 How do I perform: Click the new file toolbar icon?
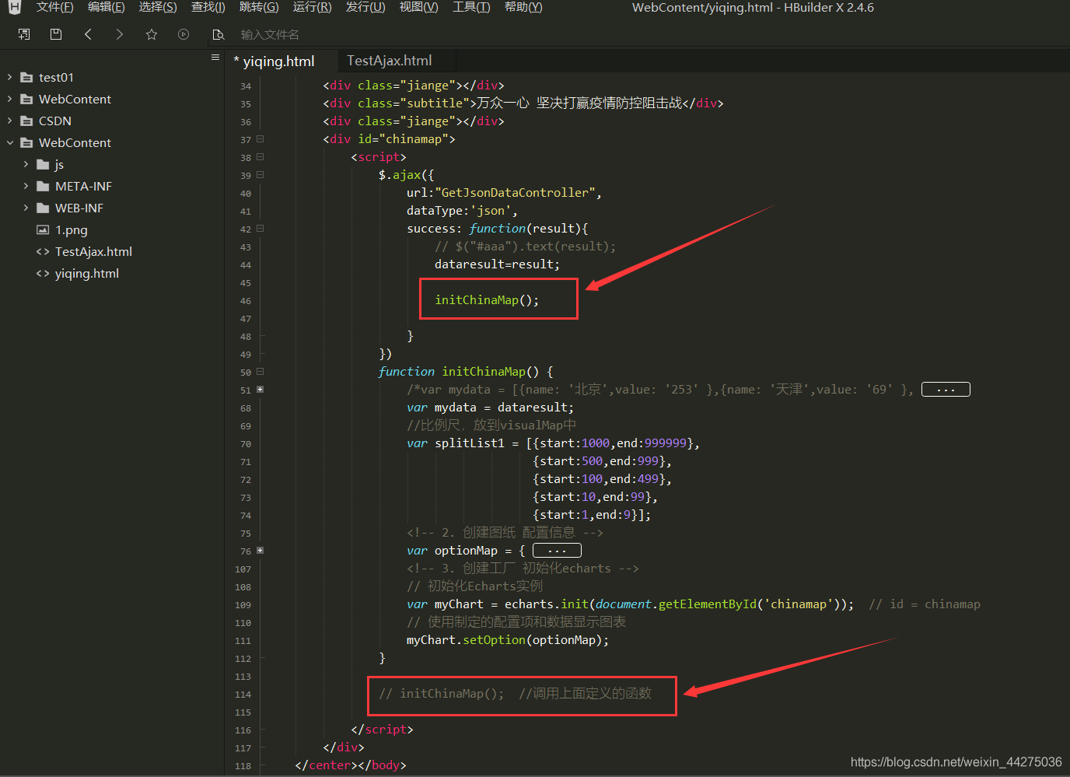(x=24, y=34)
